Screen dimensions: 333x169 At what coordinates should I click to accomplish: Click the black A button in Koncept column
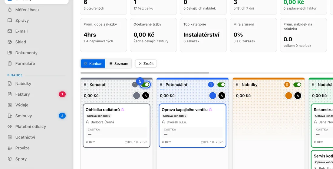146,95
